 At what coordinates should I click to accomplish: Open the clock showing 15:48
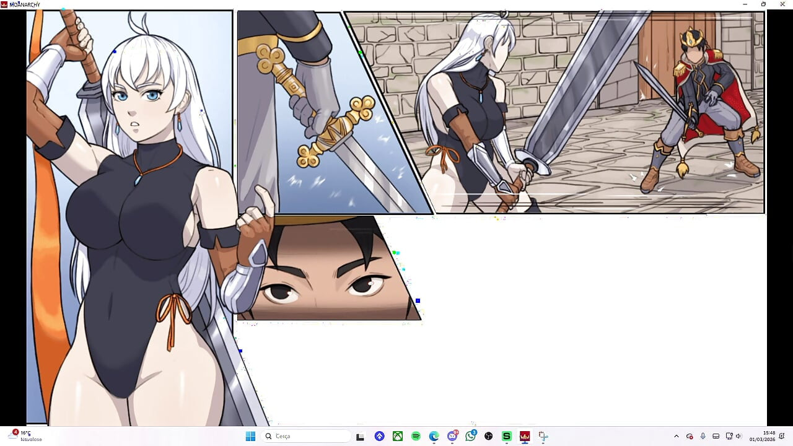click(x=762, y=436)
